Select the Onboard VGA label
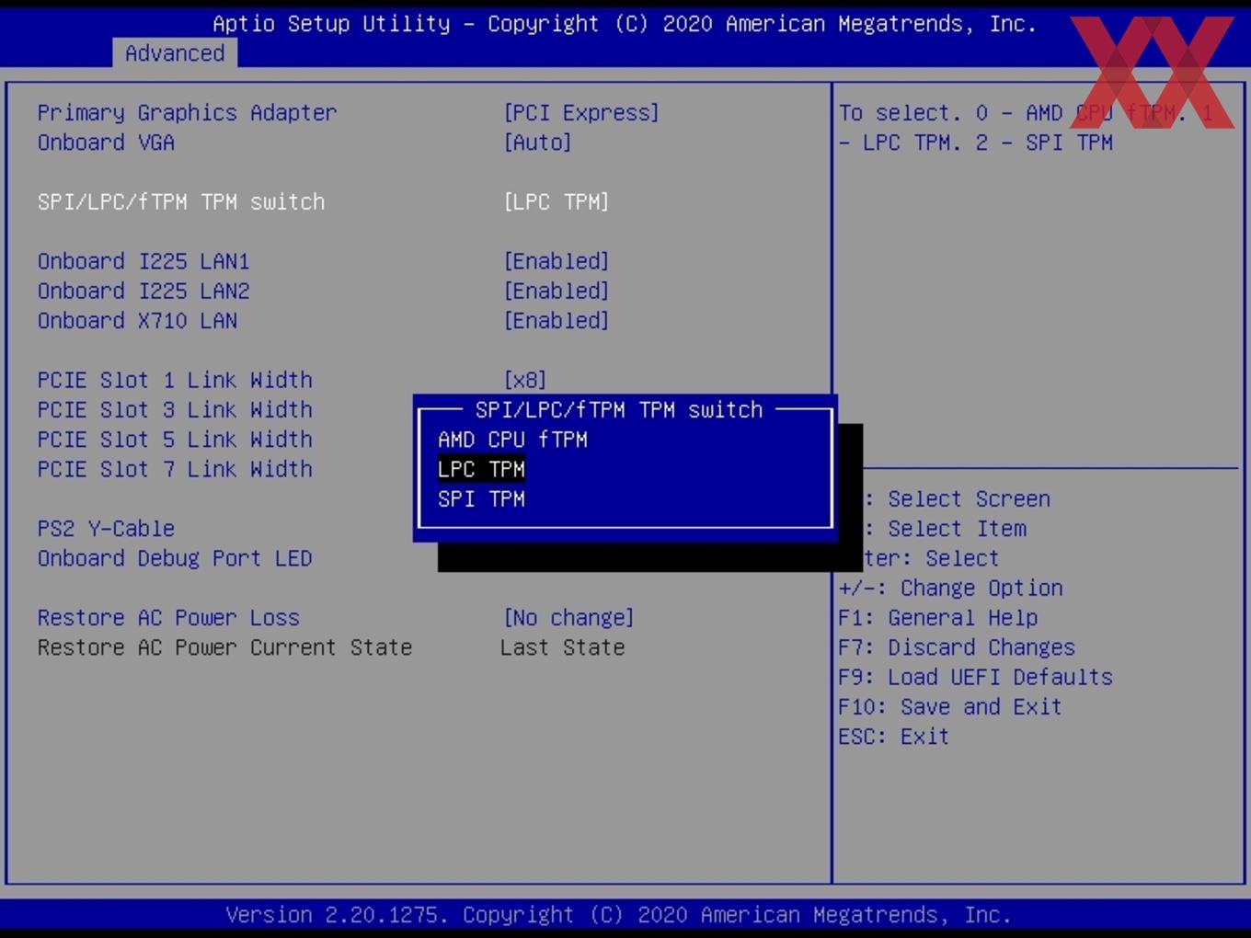 (106, 143)
